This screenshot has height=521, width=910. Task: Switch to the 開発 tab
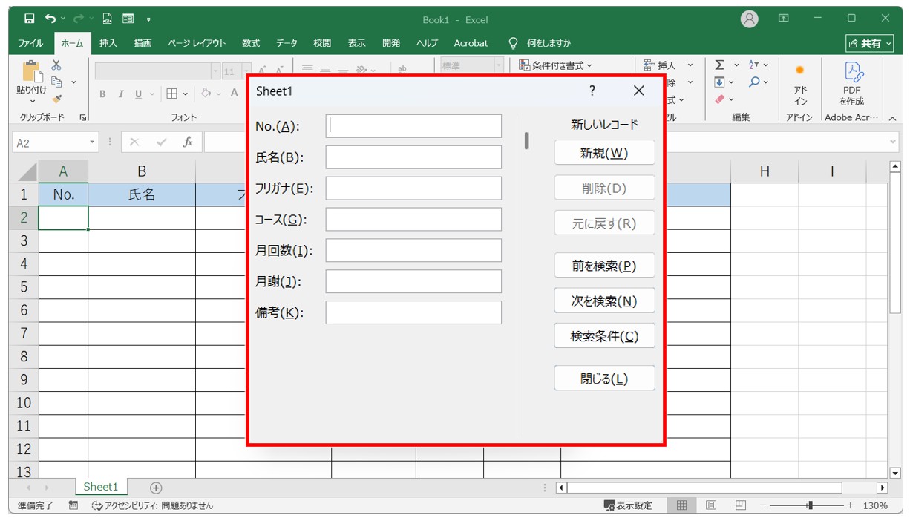391,43
